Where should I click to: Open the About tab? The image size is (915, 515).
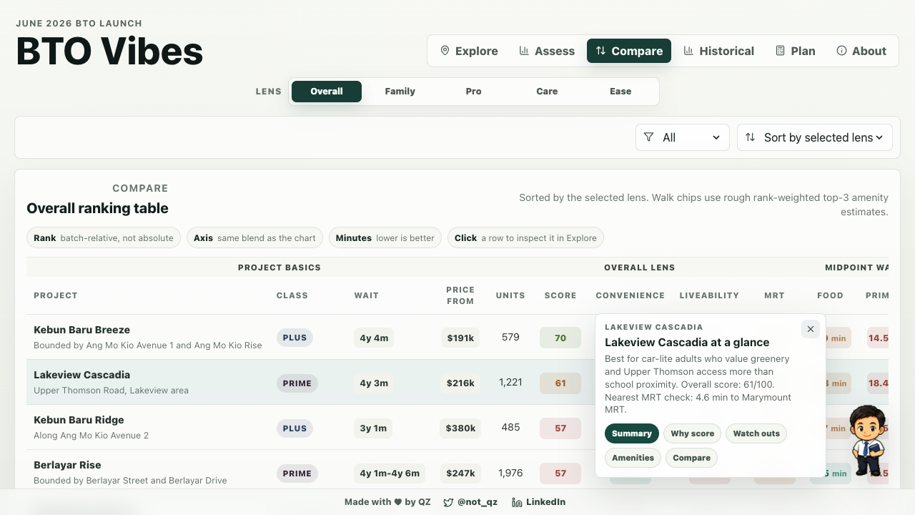(x=861, y=51)
